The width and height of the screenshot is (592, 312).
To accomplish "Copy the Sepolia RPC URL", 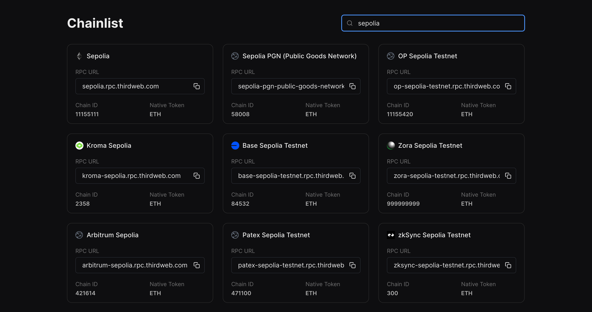I will tap(197, 86).
